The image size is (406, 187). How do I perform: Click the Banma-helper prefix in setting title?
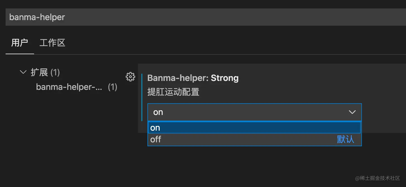[x=178, y=78]
